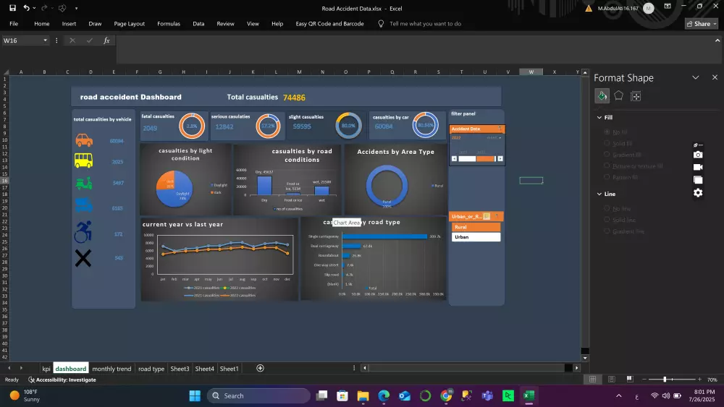Open the recorder settings gear icon
Viewport: 724px width, 407px height.
pyautogui.click(x=698, y=193)
